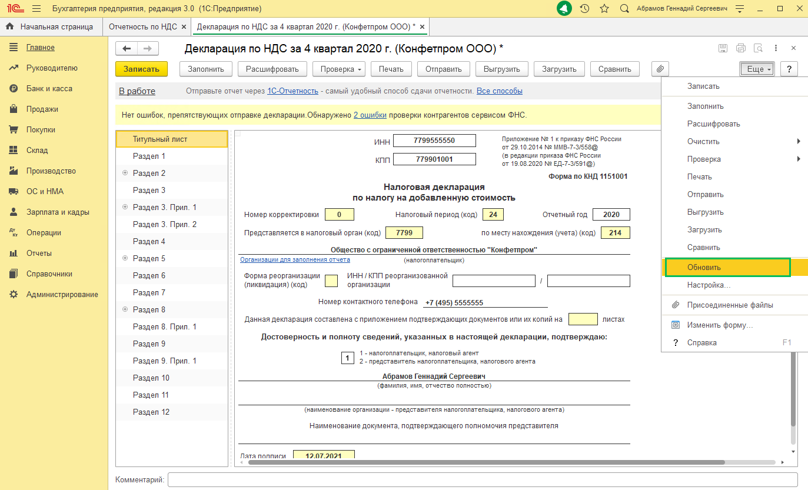The width and height of the screenshot is (808, 490).
Task: Click the preview icon in form header
Action: (x=759, y=48)
